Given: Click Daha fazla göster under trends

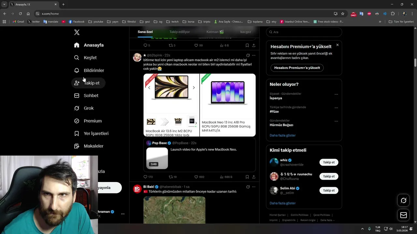Looking at the screenshot, I should pos(282,135).
